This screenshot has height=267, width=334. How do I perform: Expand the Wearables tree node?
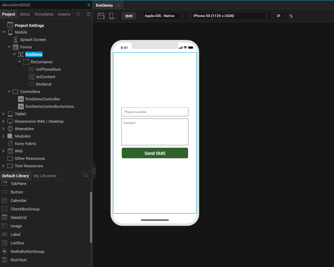click(3, 129)
